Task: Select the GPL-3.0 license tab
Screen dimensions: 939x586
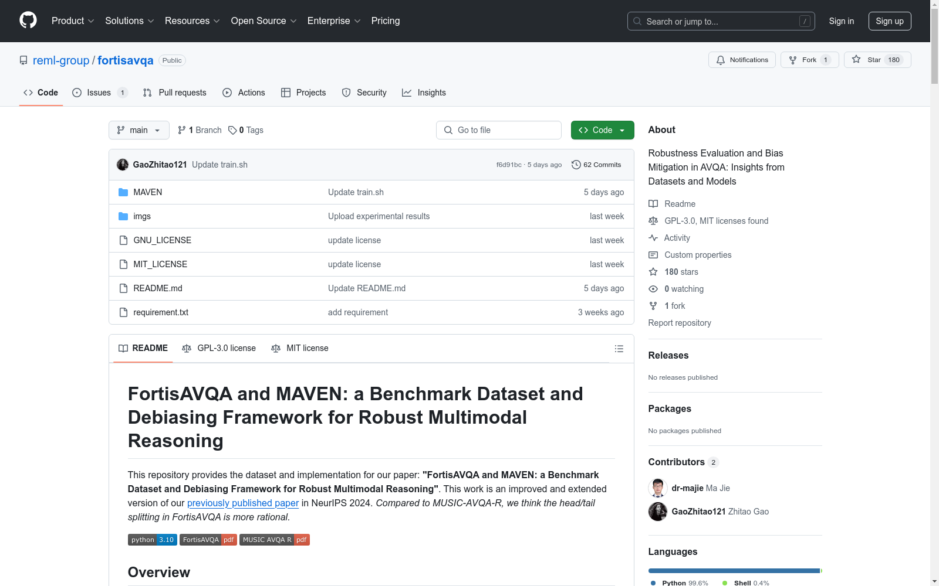Action: tap(219, 348)
